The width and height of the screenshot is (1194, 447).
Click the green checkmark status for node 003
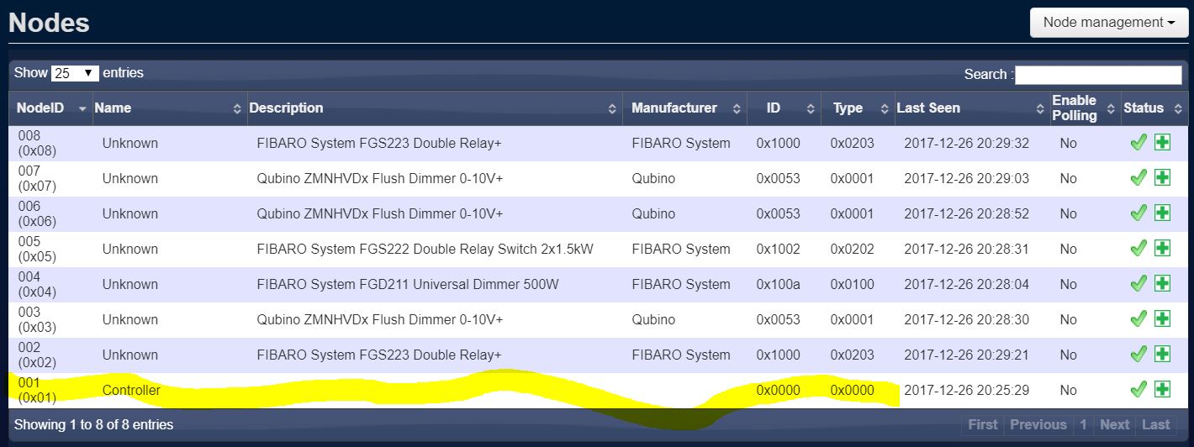[1139, 319]
